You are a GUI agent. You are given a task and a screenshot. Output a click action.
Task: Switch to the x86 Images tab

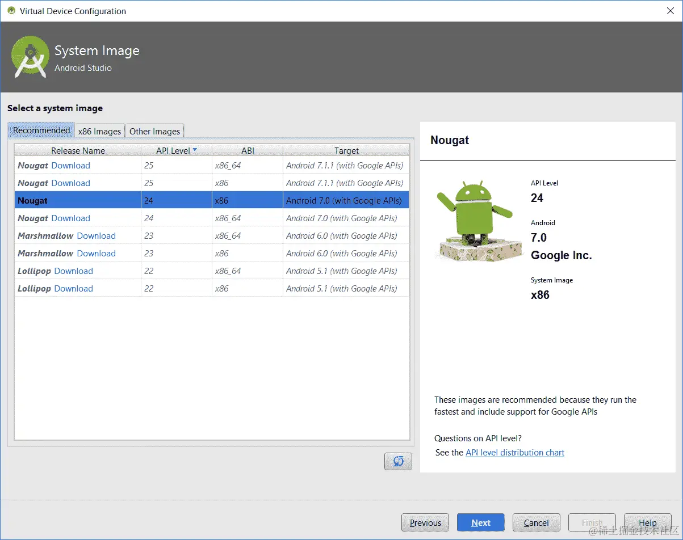(x=100, y=131)
